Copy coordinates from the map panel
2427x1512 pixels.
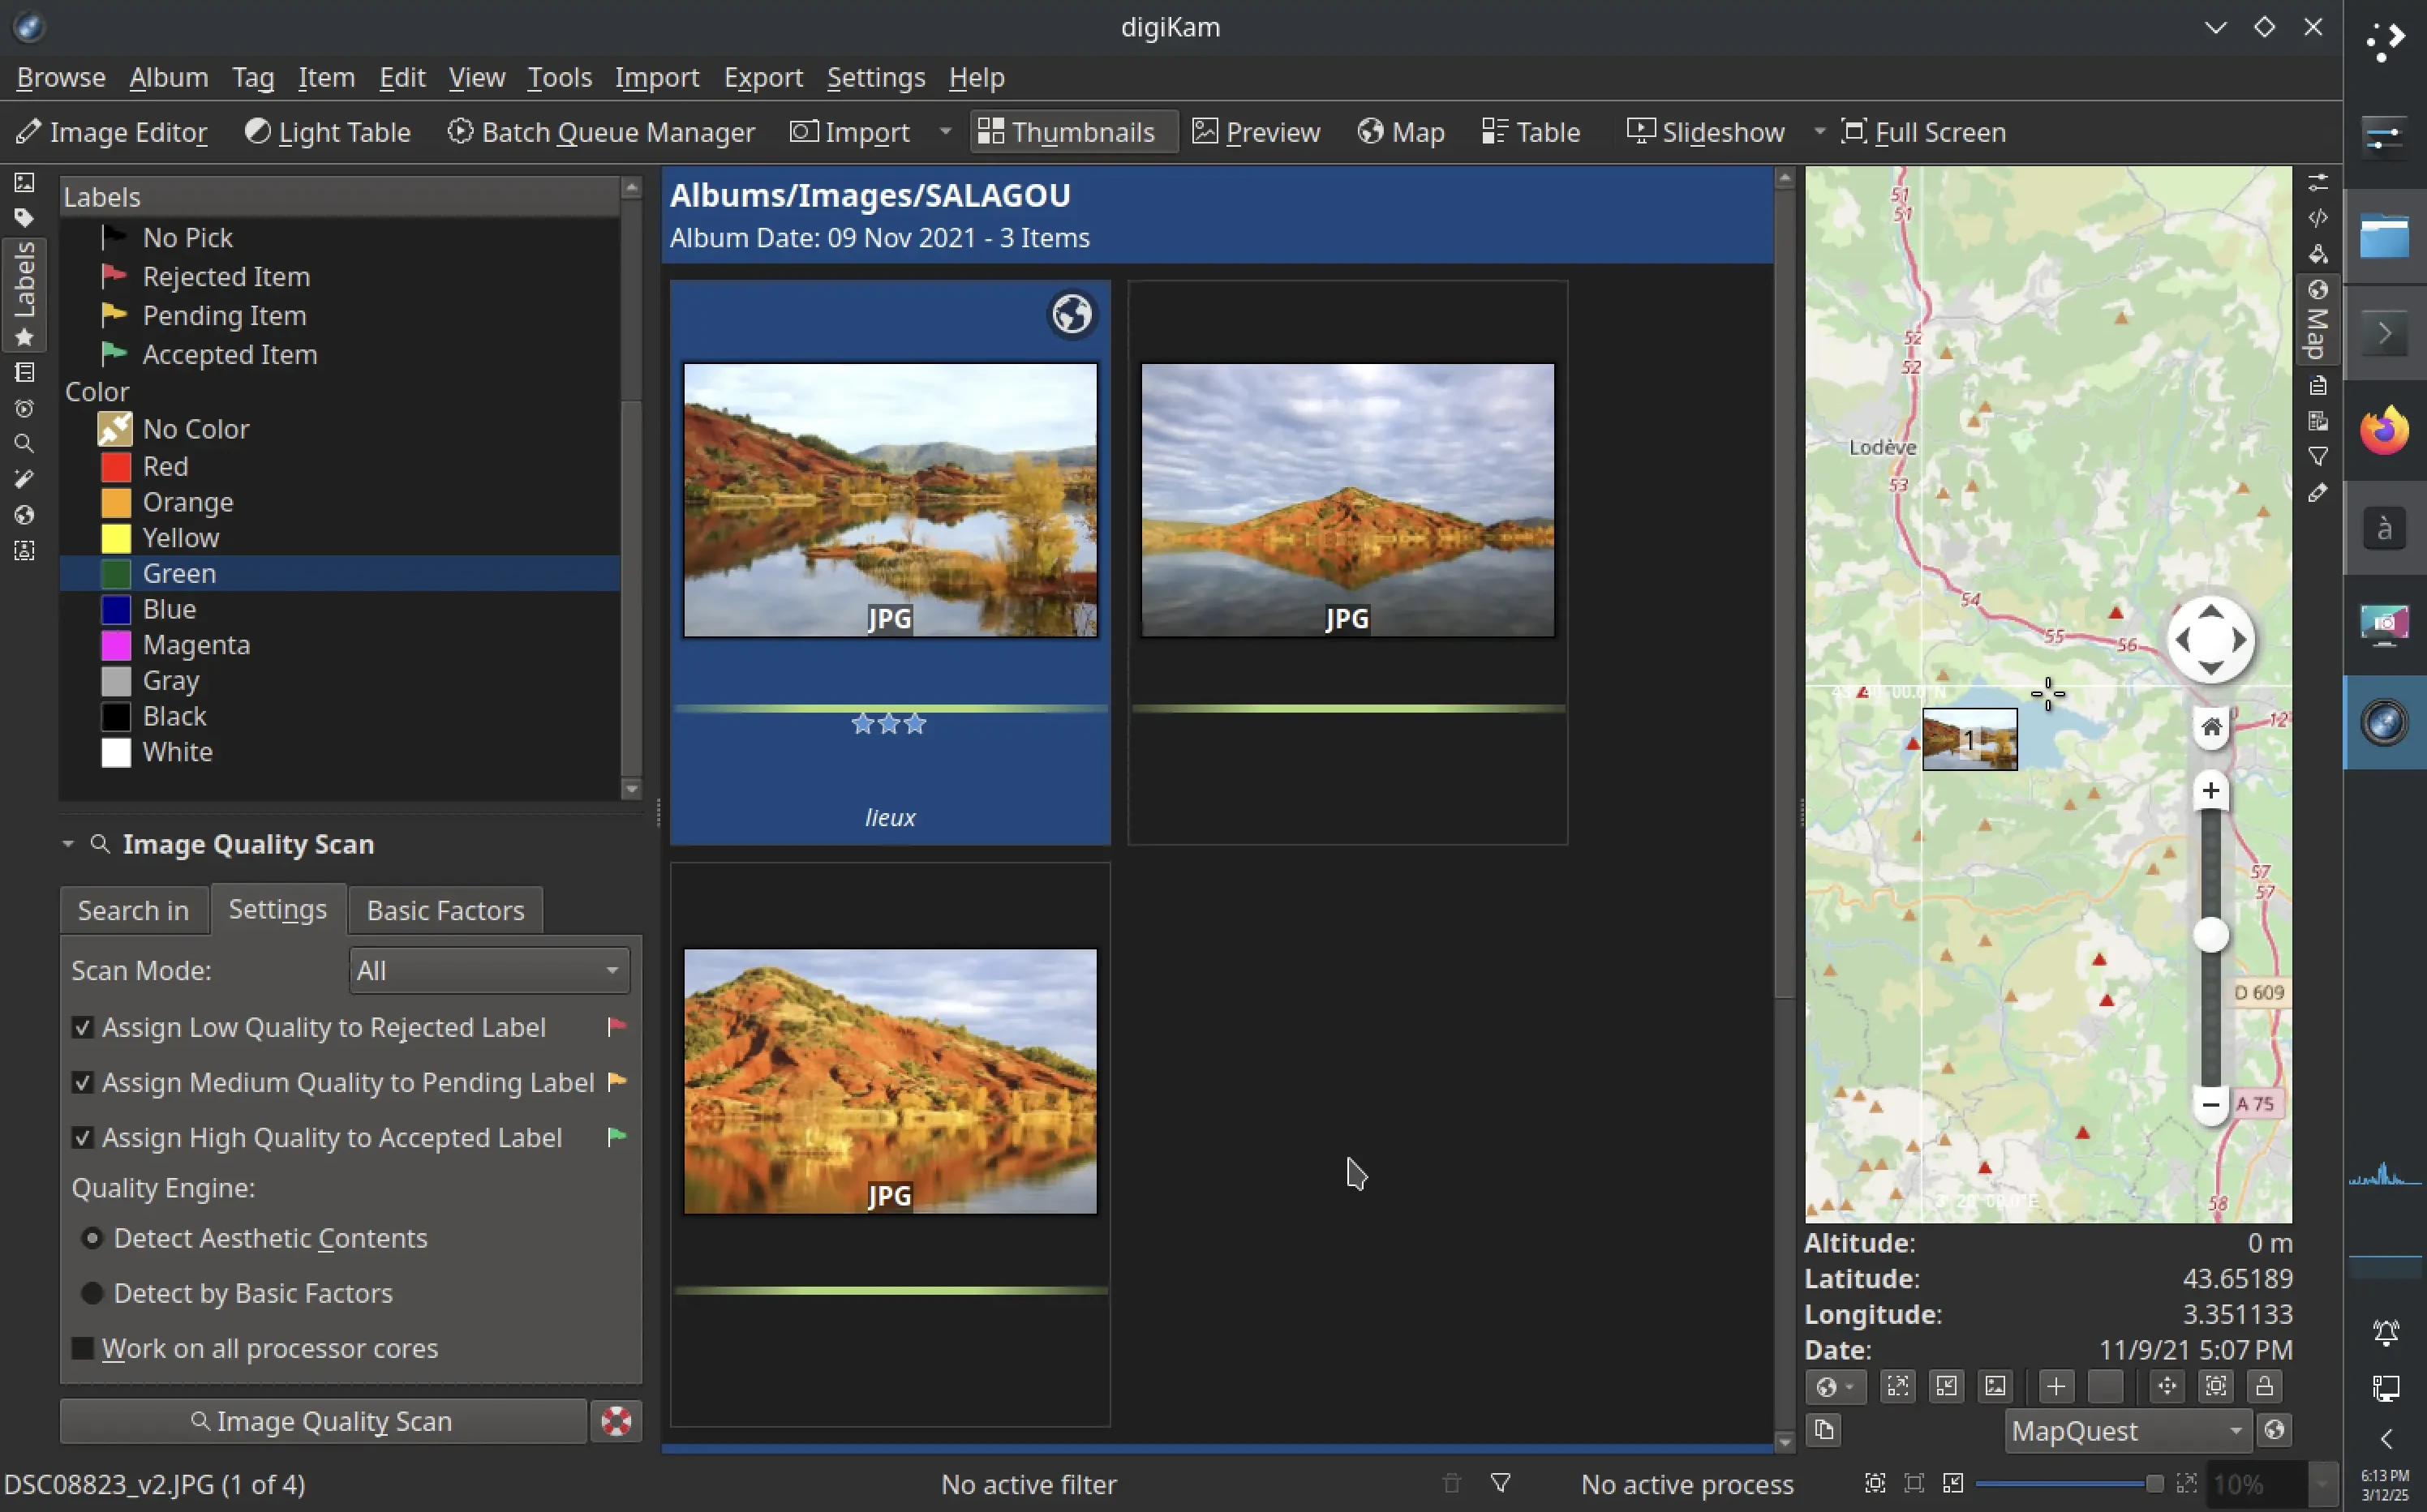[x=1823, y=1432]
